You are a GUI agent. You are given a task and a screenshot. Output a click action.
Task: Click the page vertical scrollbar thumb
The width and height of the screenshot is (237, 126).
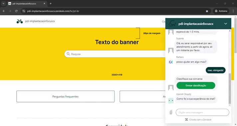coord(235,36)
